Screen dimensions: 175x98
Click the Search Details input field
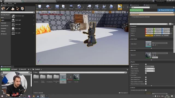coord(149,24)
